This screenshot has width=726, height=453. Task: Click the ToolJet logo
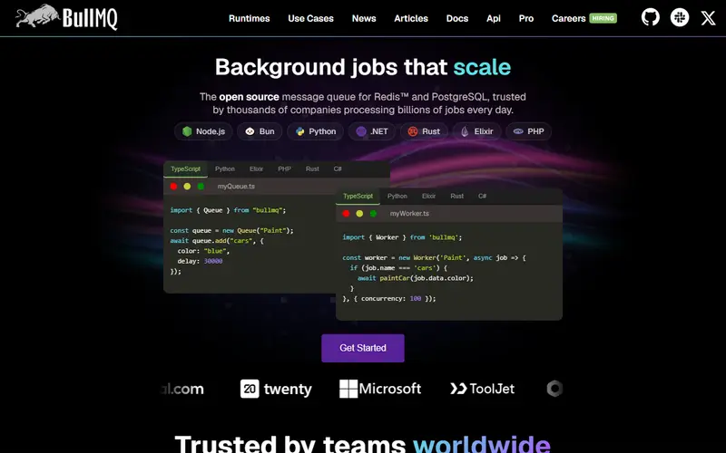pyautogui.click(x=482, y=389)
